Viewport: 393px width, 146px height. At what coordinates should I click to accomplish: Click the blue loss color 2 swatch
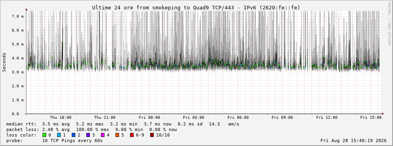click(x=73, y=135)
